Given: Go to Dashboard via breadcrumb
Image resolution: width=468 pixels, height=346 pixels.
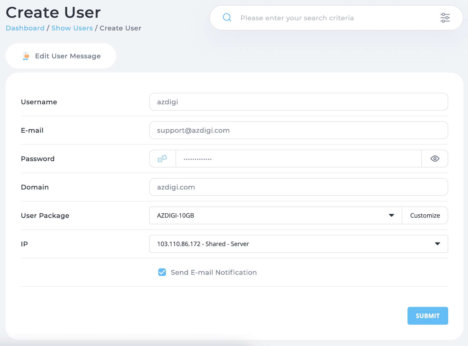Looking at the screenshot, I should coord(25,28).
